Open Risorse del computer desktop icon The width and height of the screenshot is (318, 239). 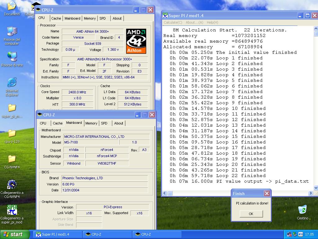[12, 31]
